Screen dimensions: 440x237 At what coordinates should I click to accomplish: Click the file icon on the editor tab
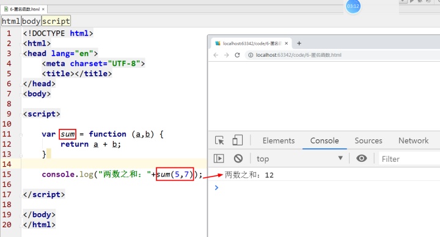pos(6,9)
